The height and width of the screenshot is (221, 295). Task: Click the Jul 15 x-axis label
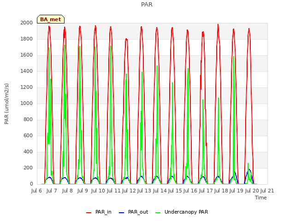175,191
